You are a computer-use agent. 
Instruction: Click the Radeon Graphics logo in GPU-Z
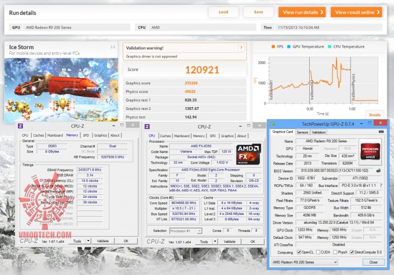pos(370,151)
